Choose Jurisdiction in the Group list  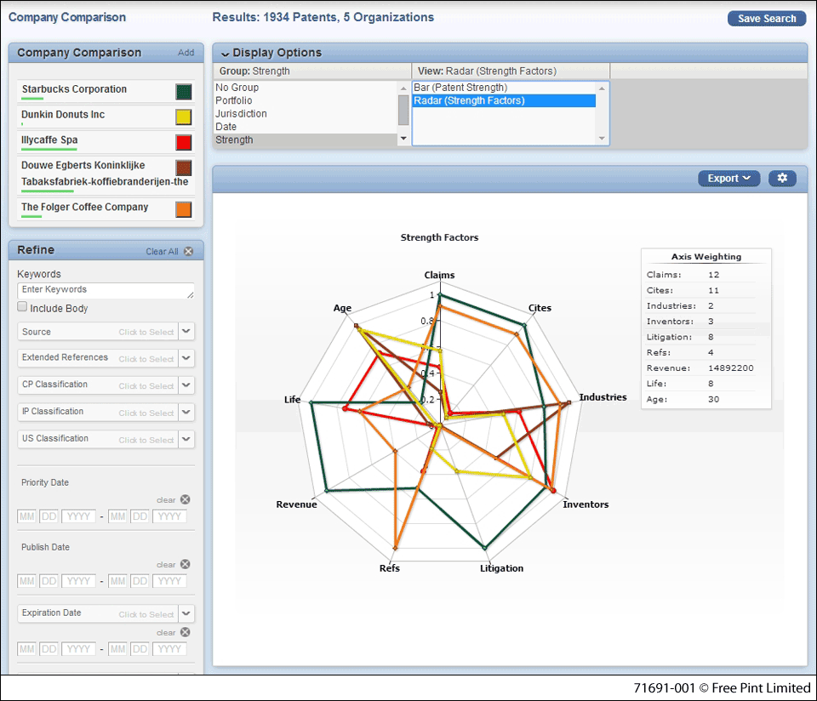[x=241, y=114]
